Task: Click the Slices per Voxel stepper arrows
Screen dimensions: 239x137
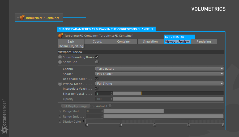Action: click(x=112, y=94)
